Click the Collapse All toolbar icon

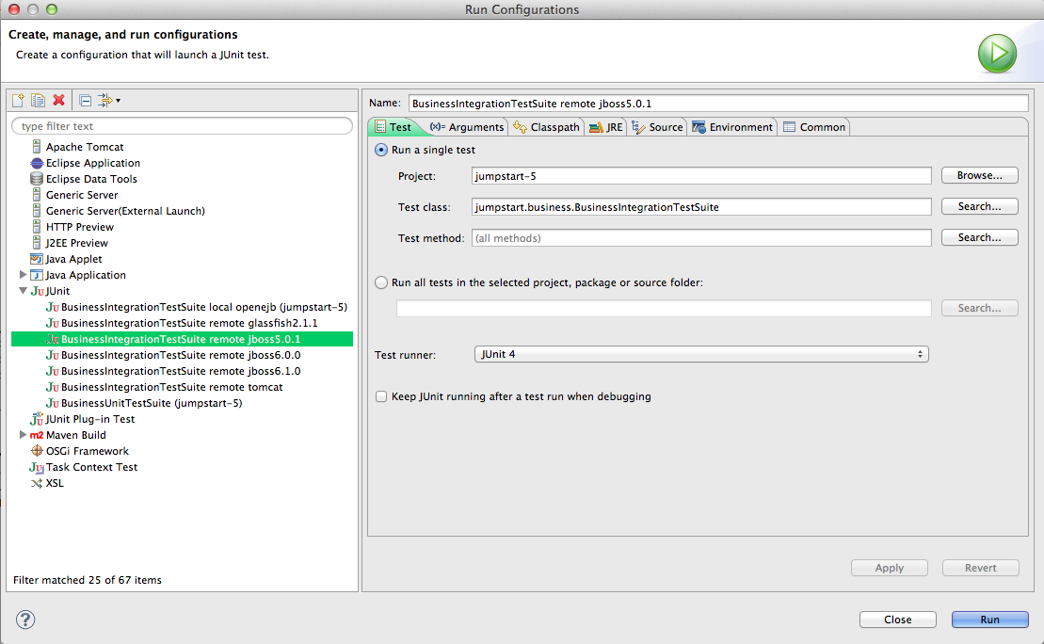pos(86,100)
